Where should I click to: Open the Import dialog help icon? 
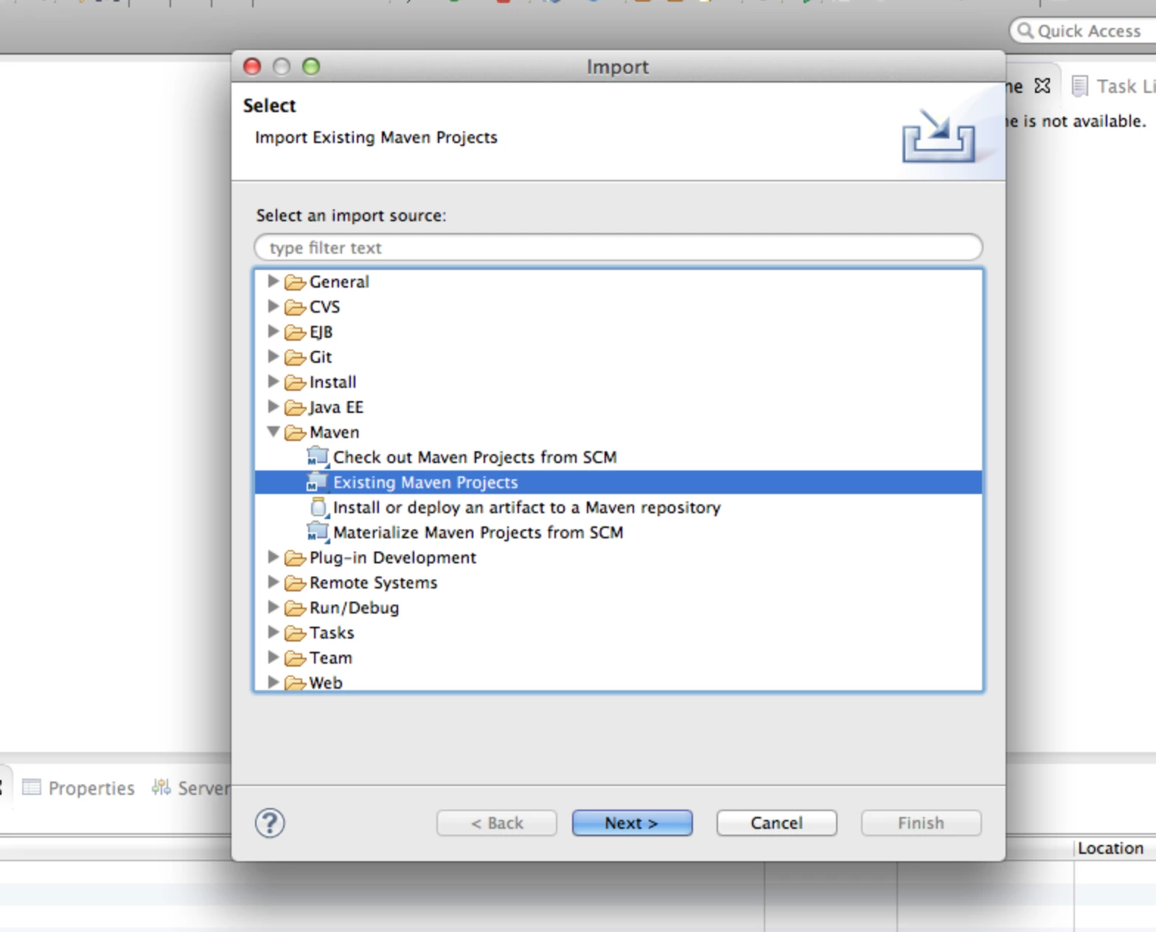(270, 823)
